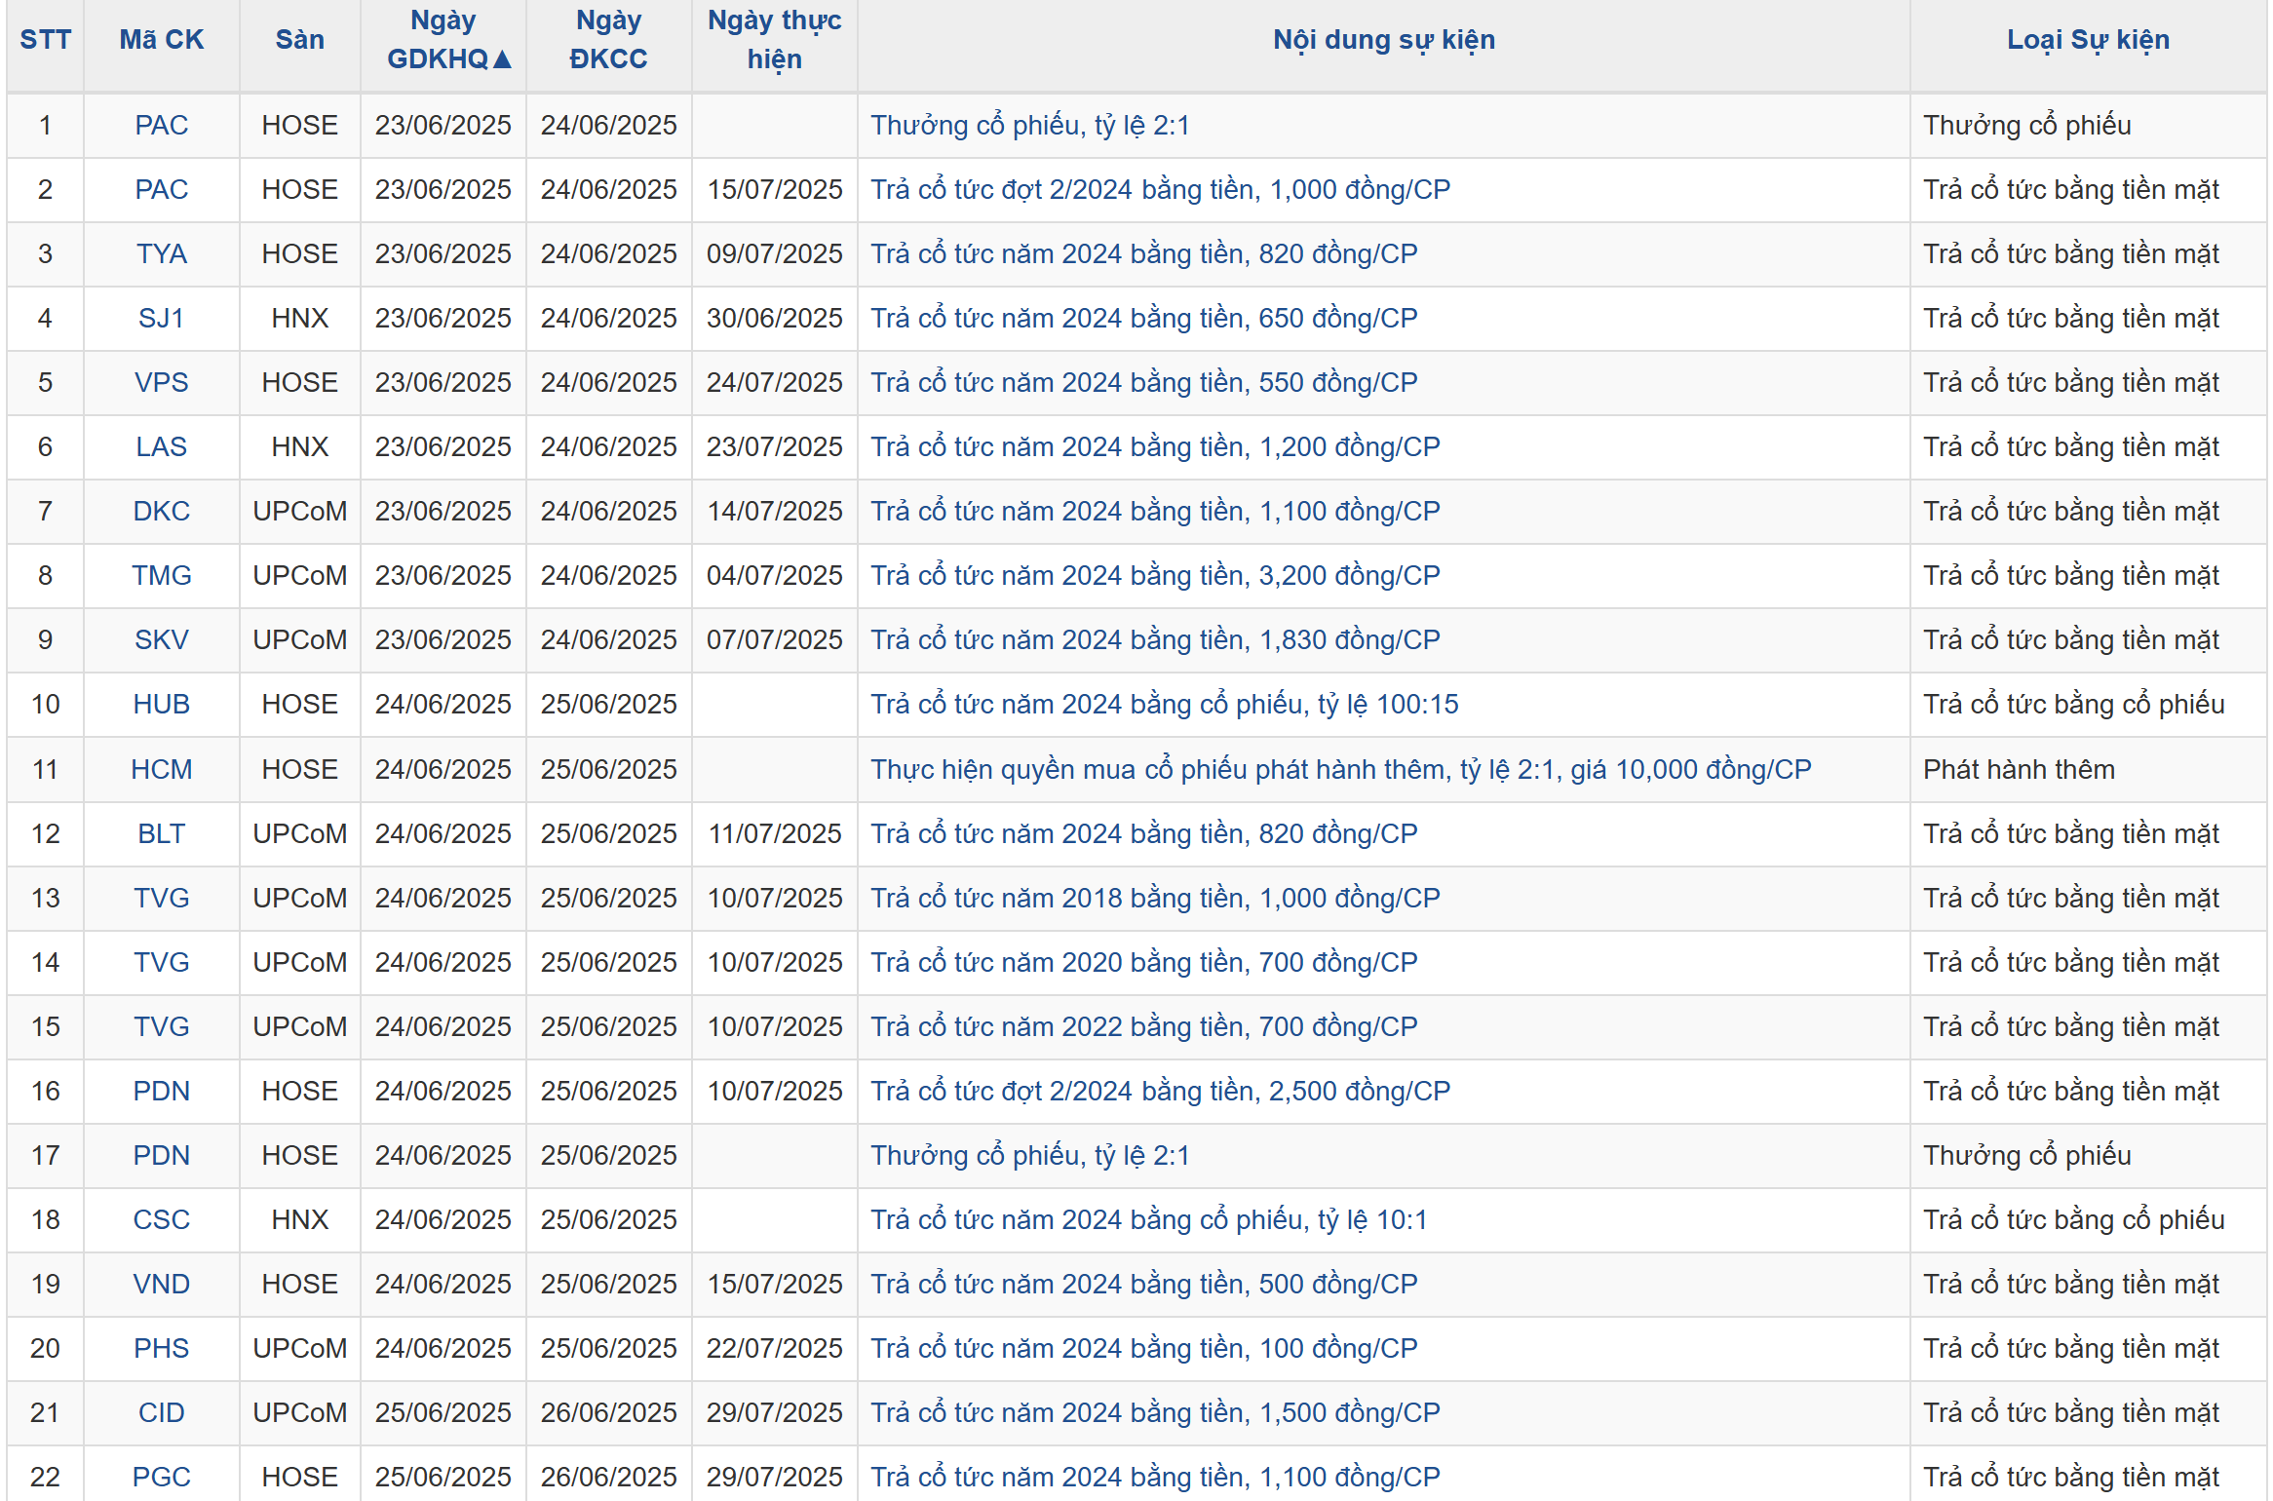
Task: Open the SJ1 stock code link
Action: point(162,319)
